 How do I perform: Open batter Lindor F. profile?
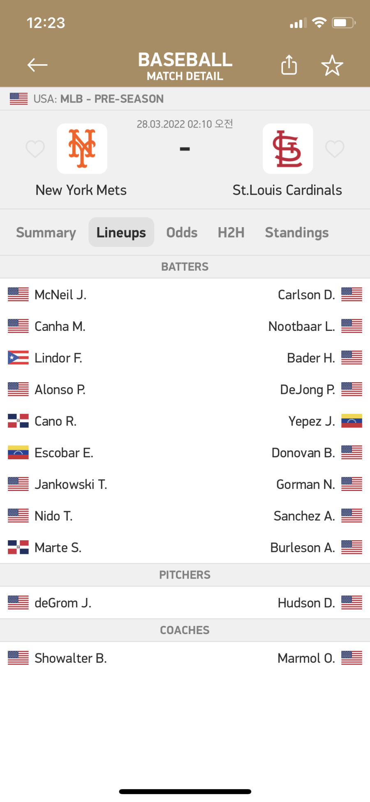58,358
